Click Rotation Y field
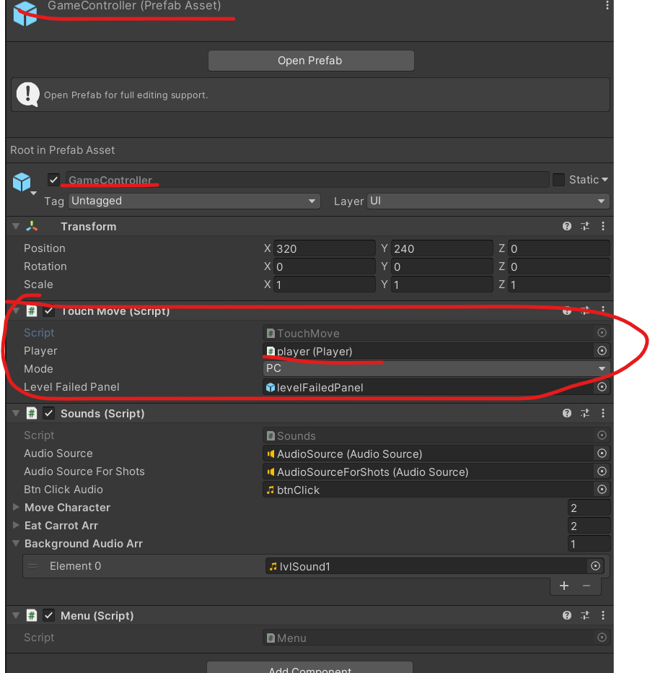Viewport: 650px width, 673px height. point(442,266)
